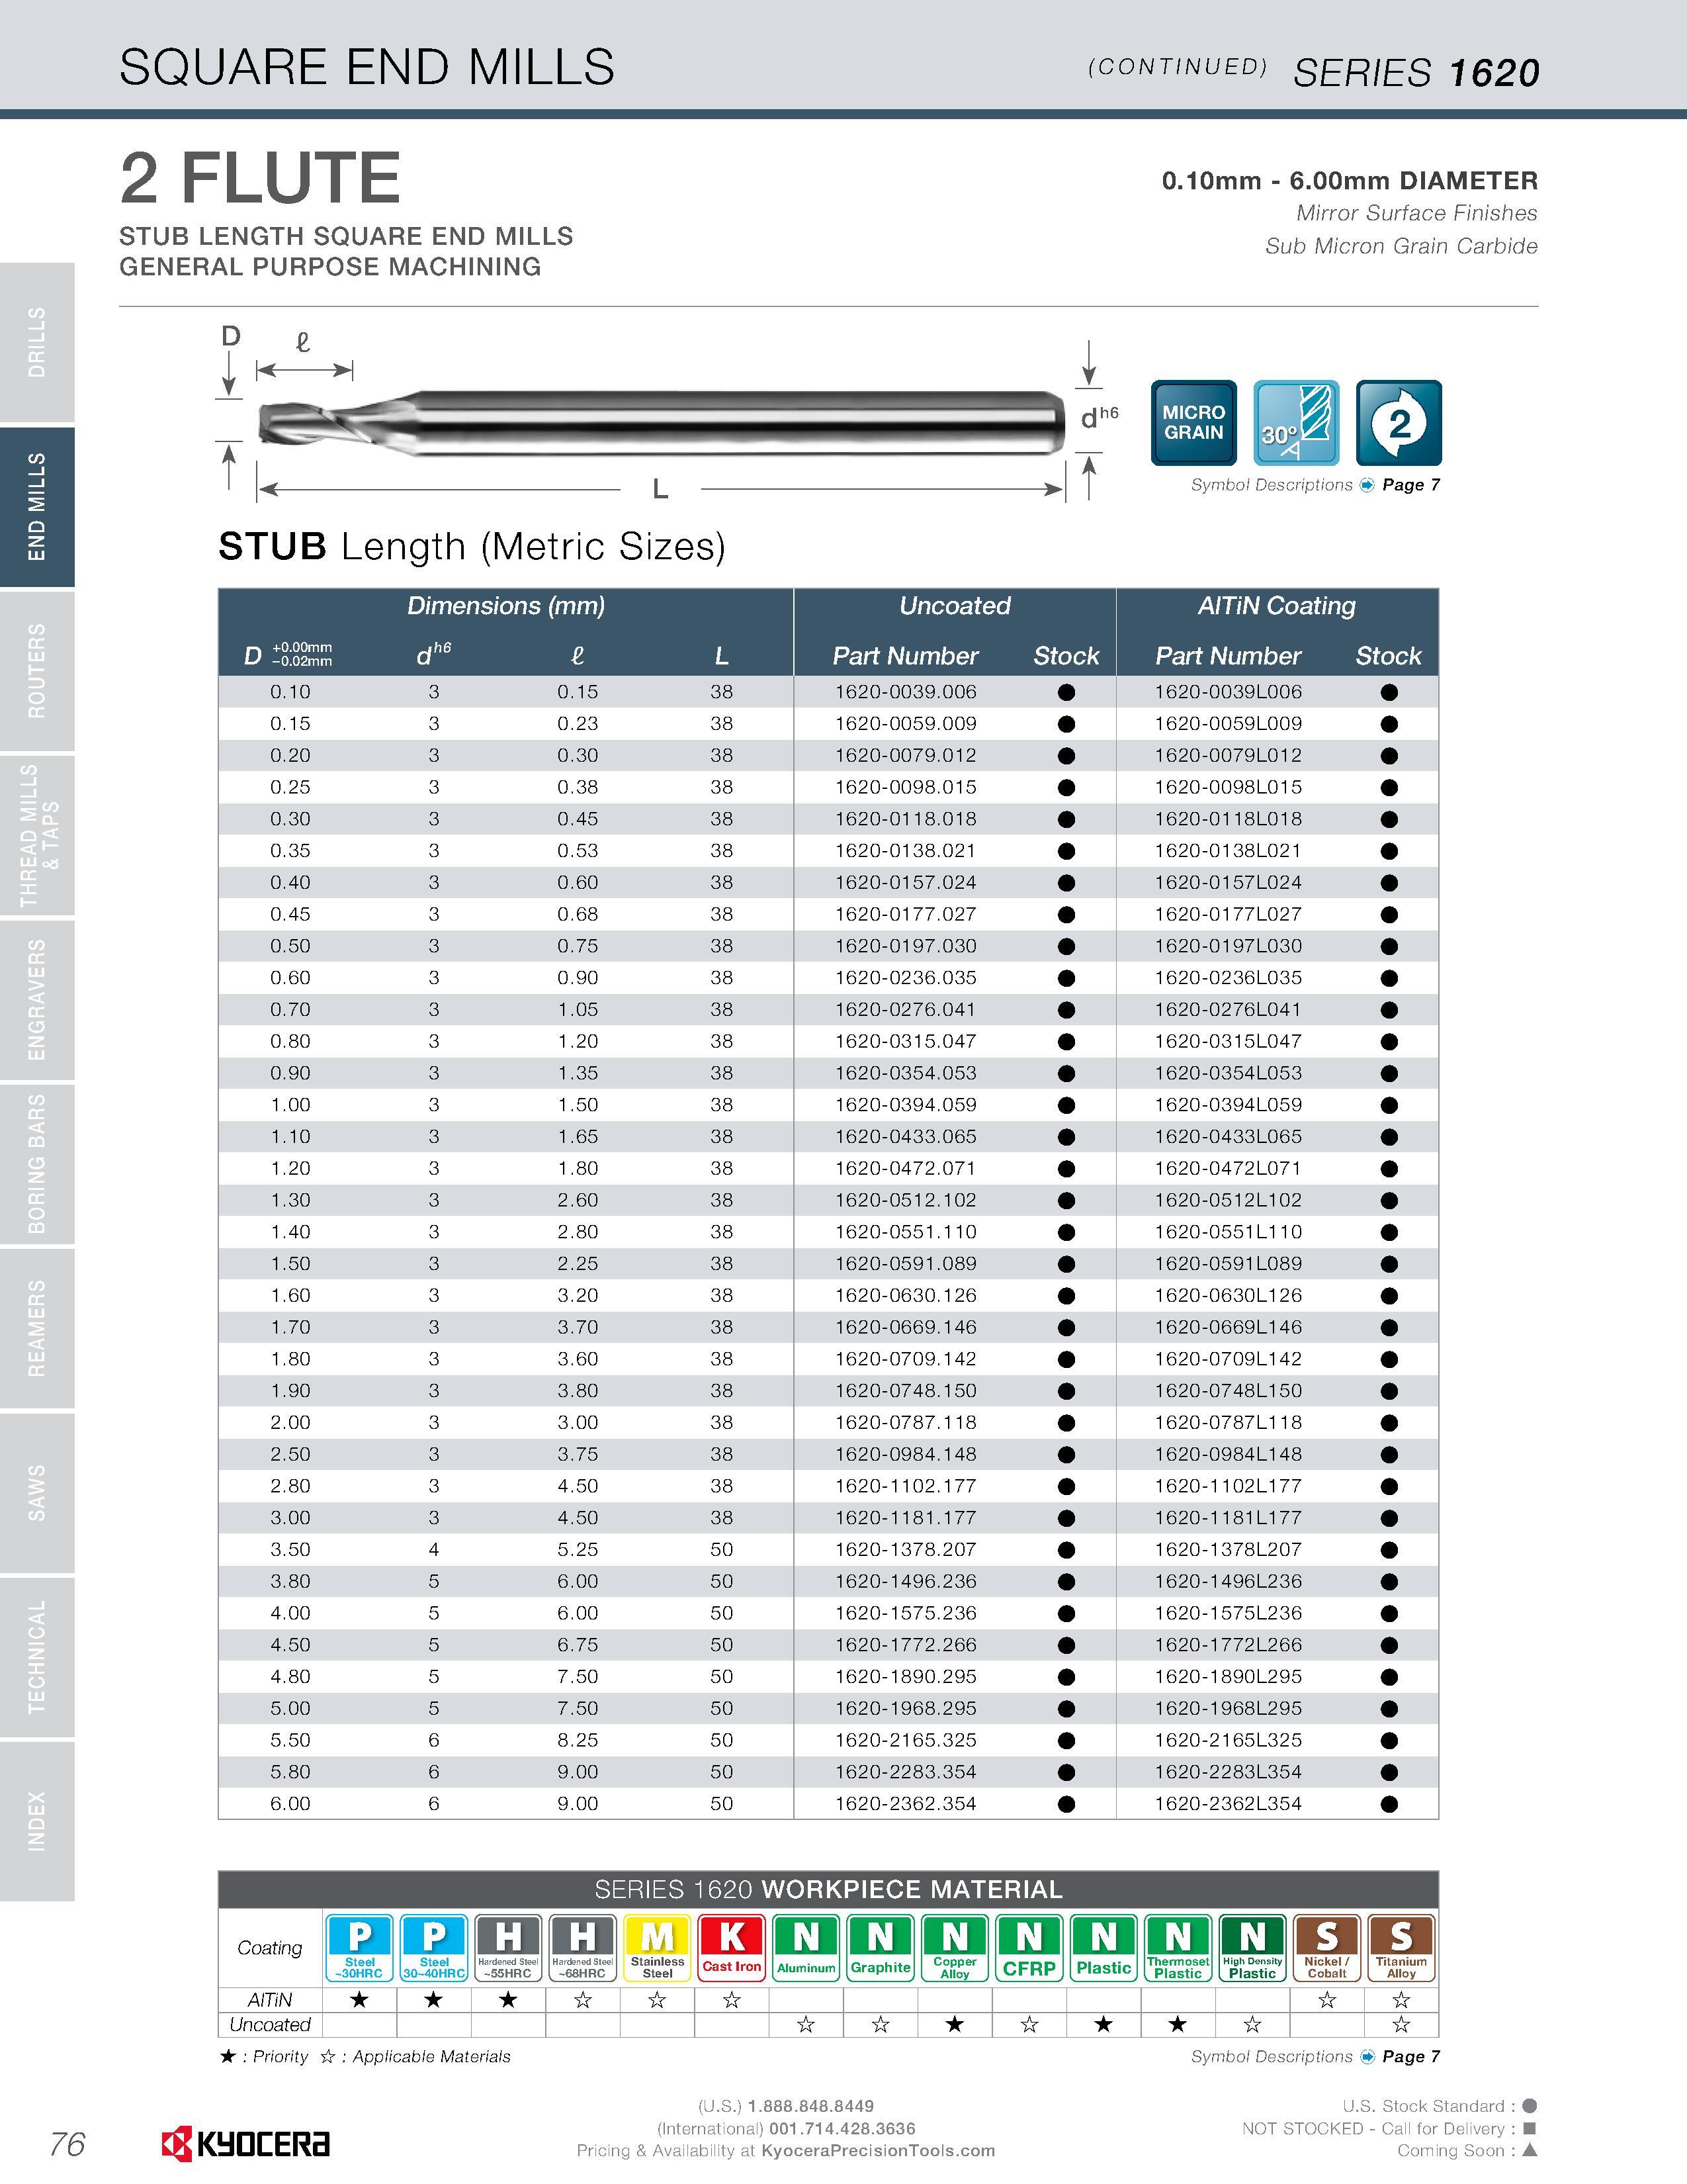Select the N High Density Plastic icon
Screen dimensions: 1687x2184
pos(1252,1947)
